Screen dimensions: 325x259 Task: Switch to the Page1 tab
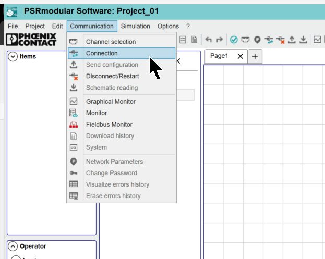[x=219, y=56]
